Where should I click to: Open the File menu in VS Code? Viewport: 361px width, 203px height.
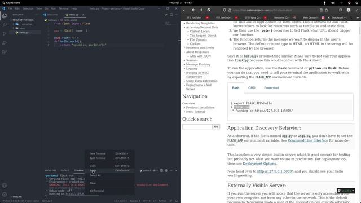click(x=10, y=8)
